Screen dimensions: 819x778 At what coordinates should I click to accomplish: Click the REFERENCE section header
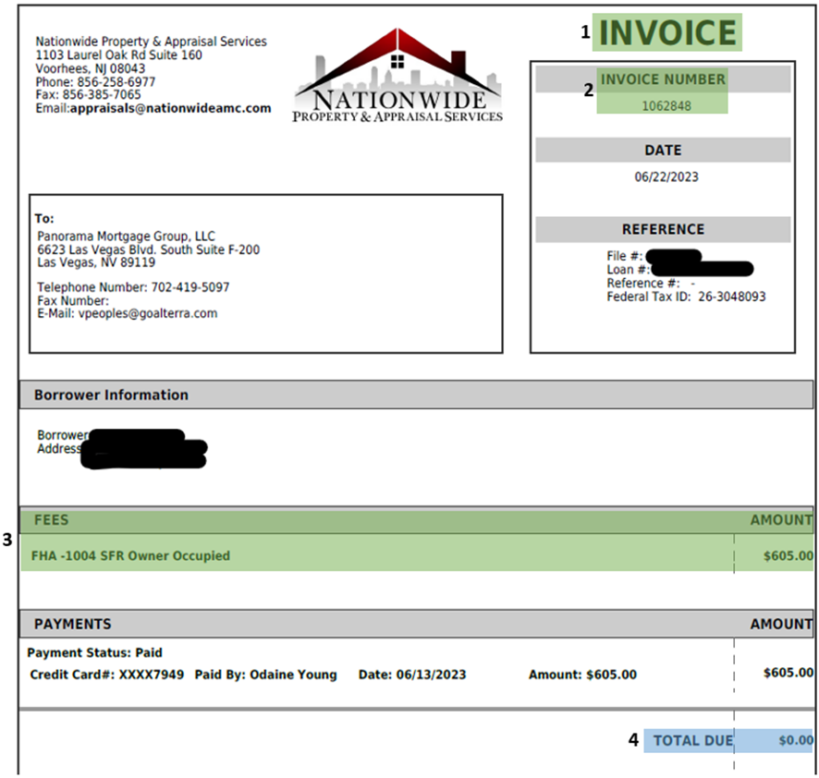[663, 229]
